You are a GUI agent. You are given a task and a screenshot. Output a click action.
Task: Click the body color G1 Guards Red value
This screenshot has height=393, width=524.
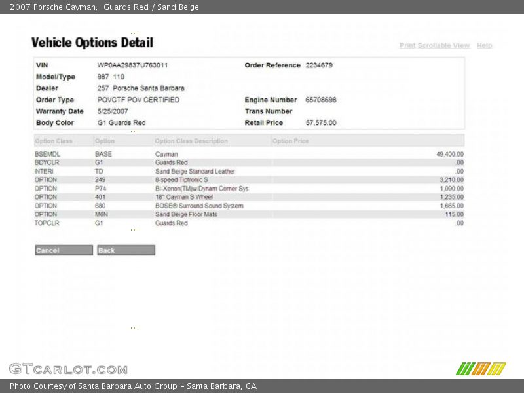tap(121, 123)
